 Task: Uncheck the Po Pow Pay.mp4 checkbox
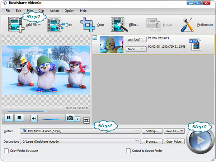coord(95,37)
